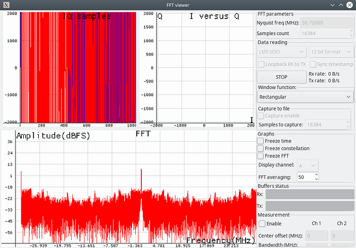Close the FFT viewer window
This screenshot has width=356, height=248.
point(349,5)
